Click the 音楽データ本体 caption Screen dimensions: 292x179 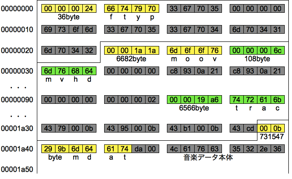pyautogui.click(x=208, y=158)
